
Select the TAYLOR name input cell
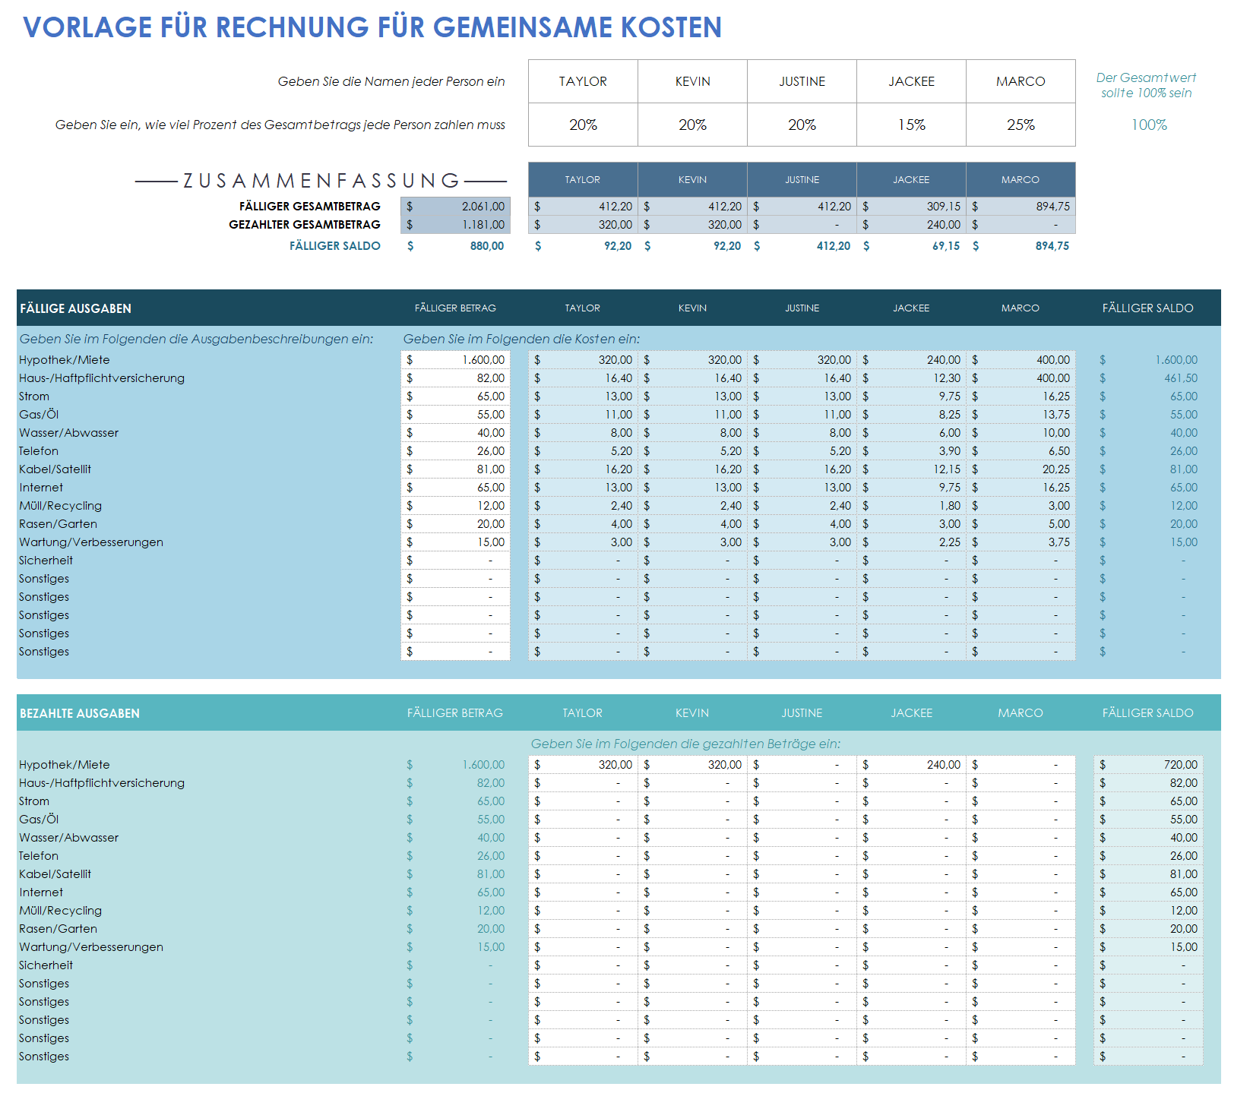pyautogui.click(x=583, y=81)
